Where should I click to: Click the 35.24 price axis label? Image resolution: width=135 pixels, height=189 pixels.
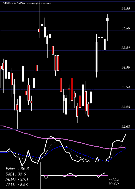126,48
